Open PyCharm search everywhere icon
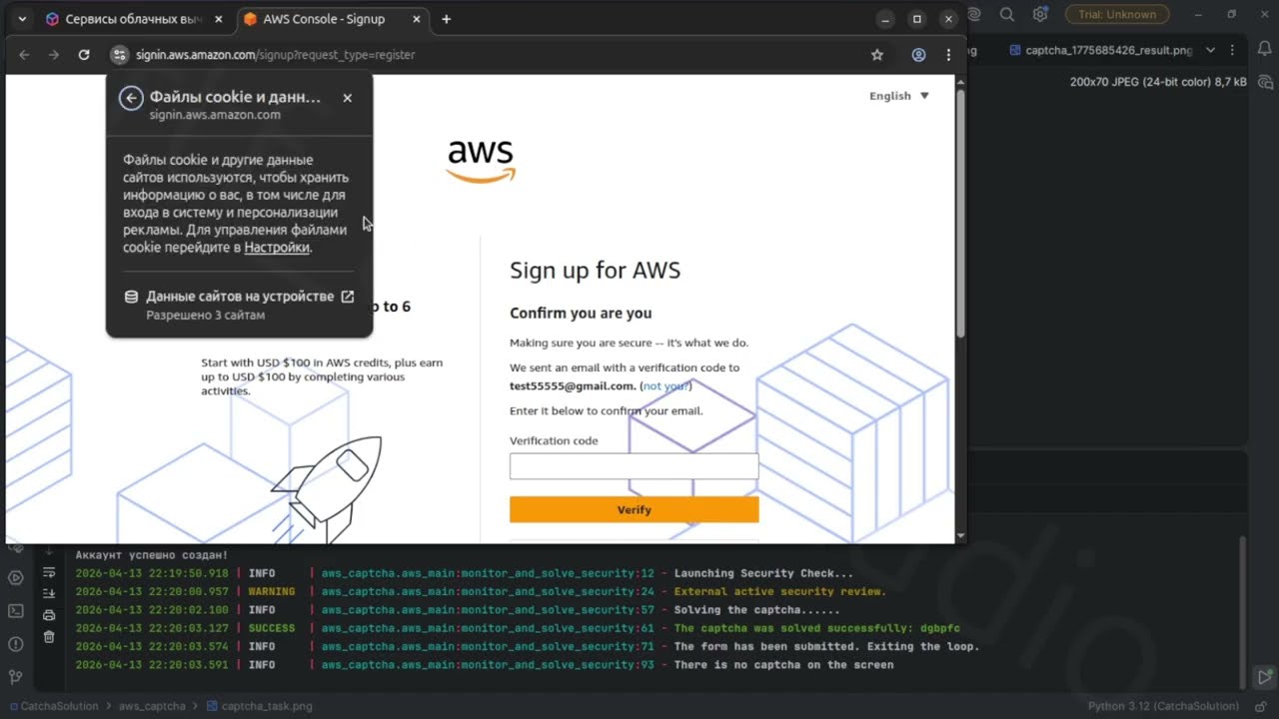The height and width of the screenshot is (719, 1279). point(1007,14)
